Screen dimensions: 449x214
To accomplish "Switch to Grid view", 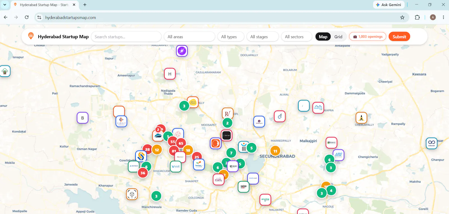I will click(338, 36).
